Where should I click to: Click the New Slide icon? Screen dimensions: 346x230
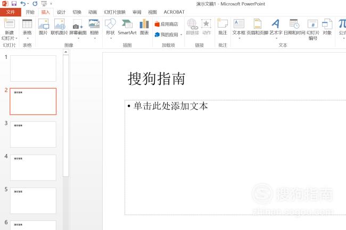pyautogui.click(x=9, y=24)
